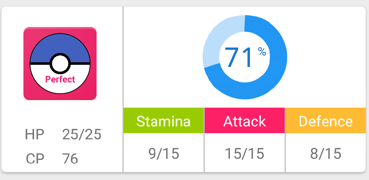Select the pink Attack header
The width and height of the screenshot is (369, 180).
[x=245, y=121]
